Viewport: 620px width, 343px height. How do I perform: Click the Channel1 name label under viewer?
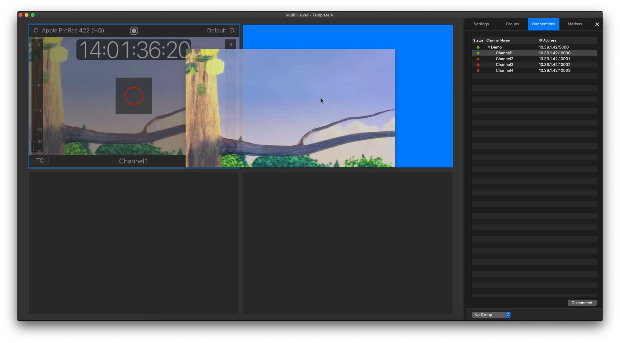point(133,161)
